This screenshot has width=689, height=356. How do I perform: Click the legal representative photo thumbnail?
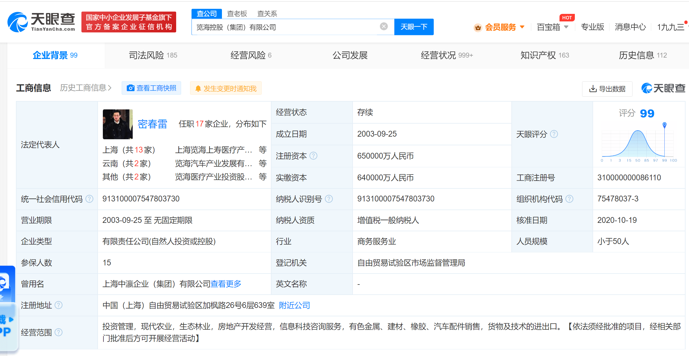[118, 124]
